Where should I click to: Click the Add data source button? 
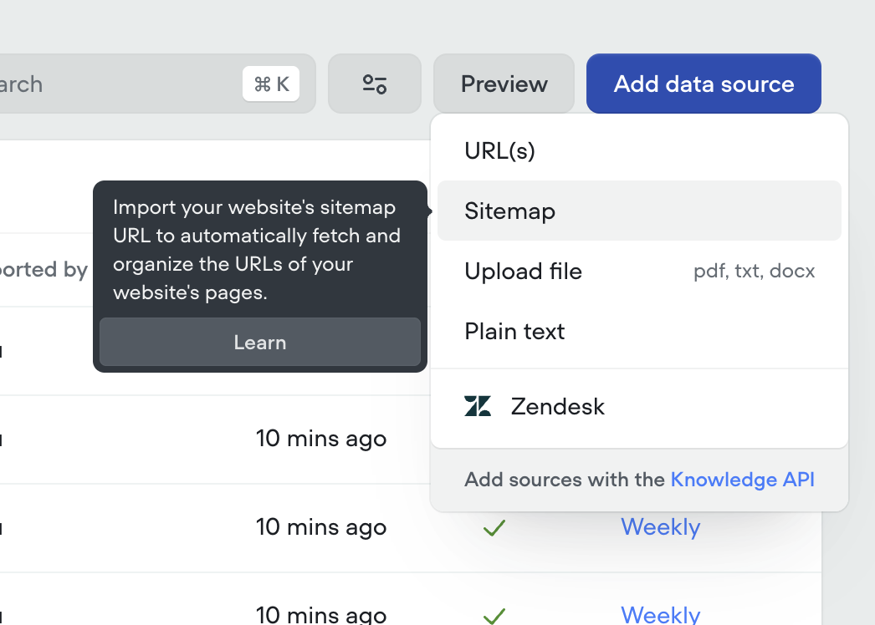pos(704,84)
